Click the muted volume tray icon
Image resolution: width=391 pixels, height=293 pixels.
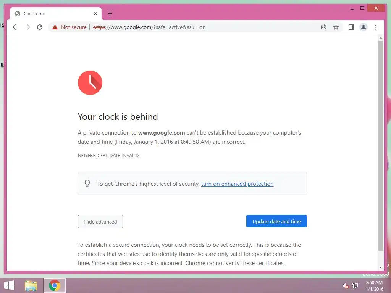(346, 286)
